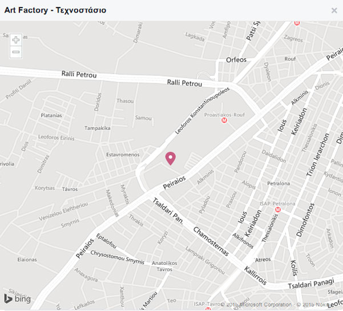
Task: Zoom in on the map
Action: coord(16,40)
